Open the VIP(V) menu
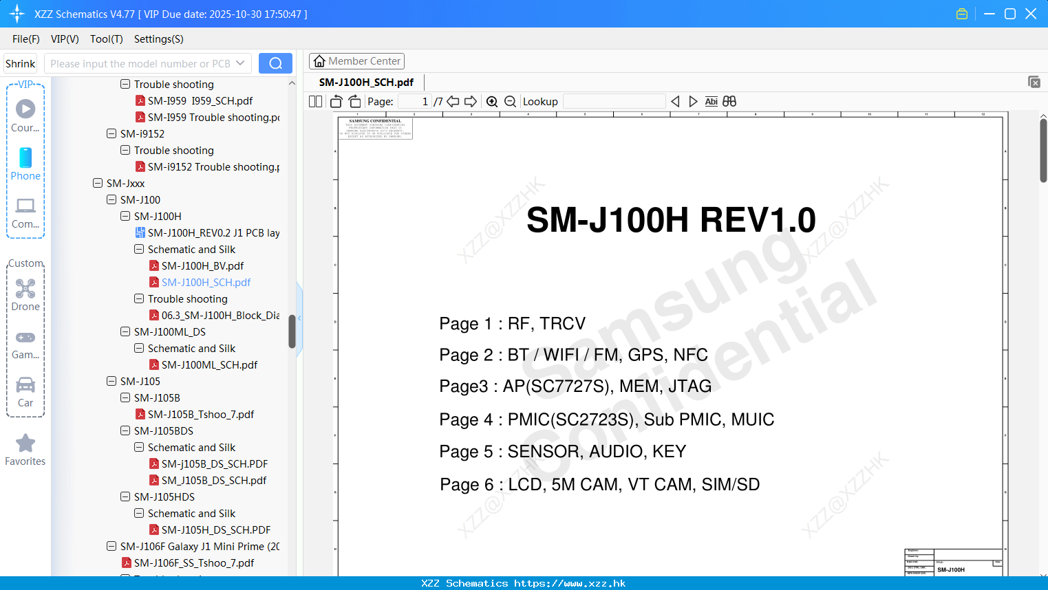1048x590 pixels. tap(65, 39)
